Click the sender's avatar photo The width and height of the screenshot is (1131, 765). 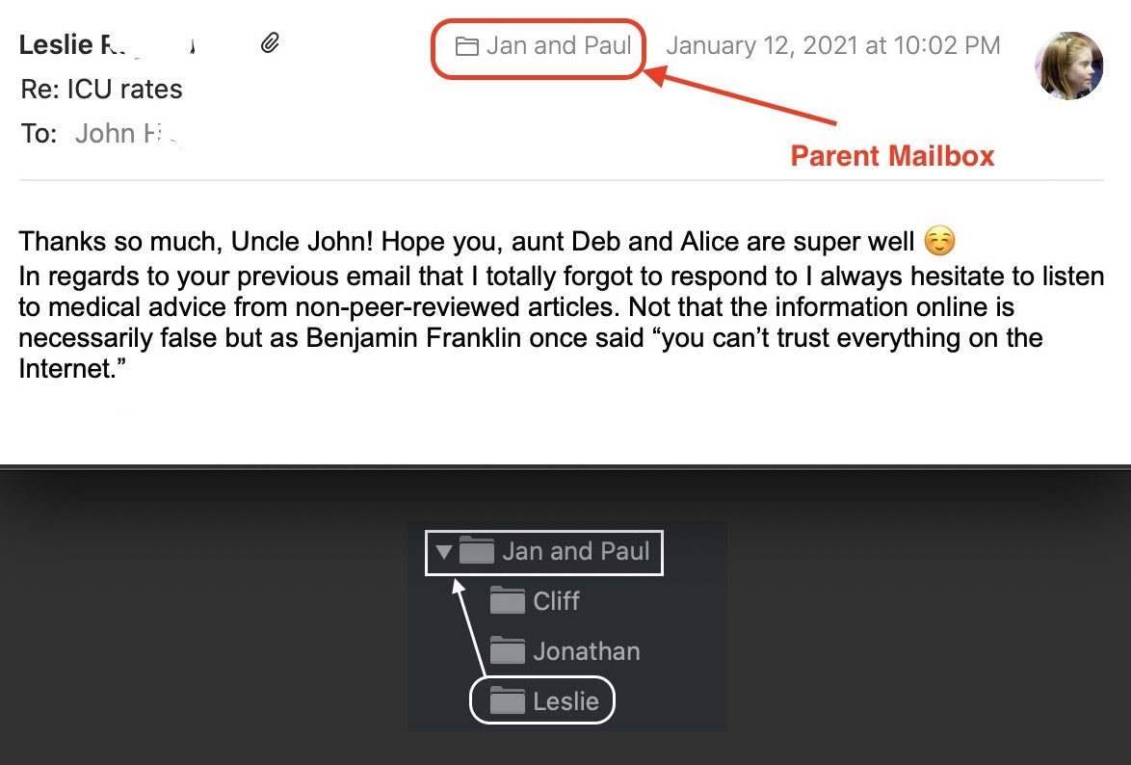[x=1068, y=66]
